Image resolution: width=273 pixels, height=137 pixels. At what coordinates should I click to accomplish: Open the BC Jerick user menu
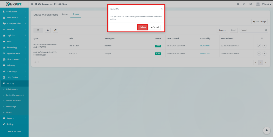(x=262, y=4)
